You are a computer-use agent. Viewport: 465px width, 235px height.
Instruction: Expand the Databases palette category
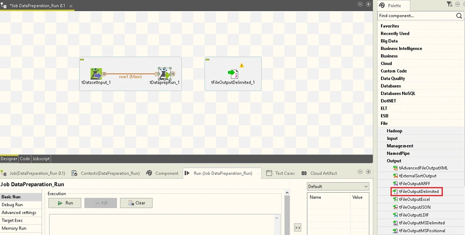pyautogui.click(x=391, y=86)
